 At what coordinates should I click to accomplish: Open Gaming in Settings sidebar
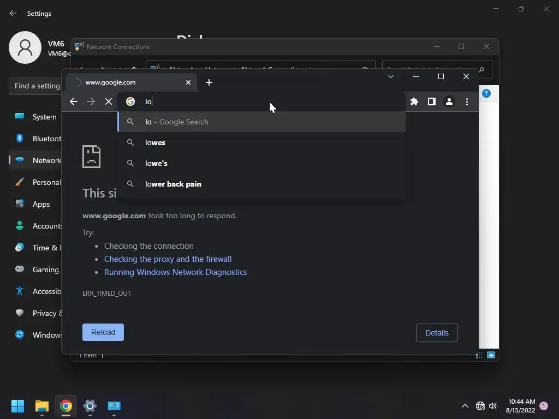point(35,270)
